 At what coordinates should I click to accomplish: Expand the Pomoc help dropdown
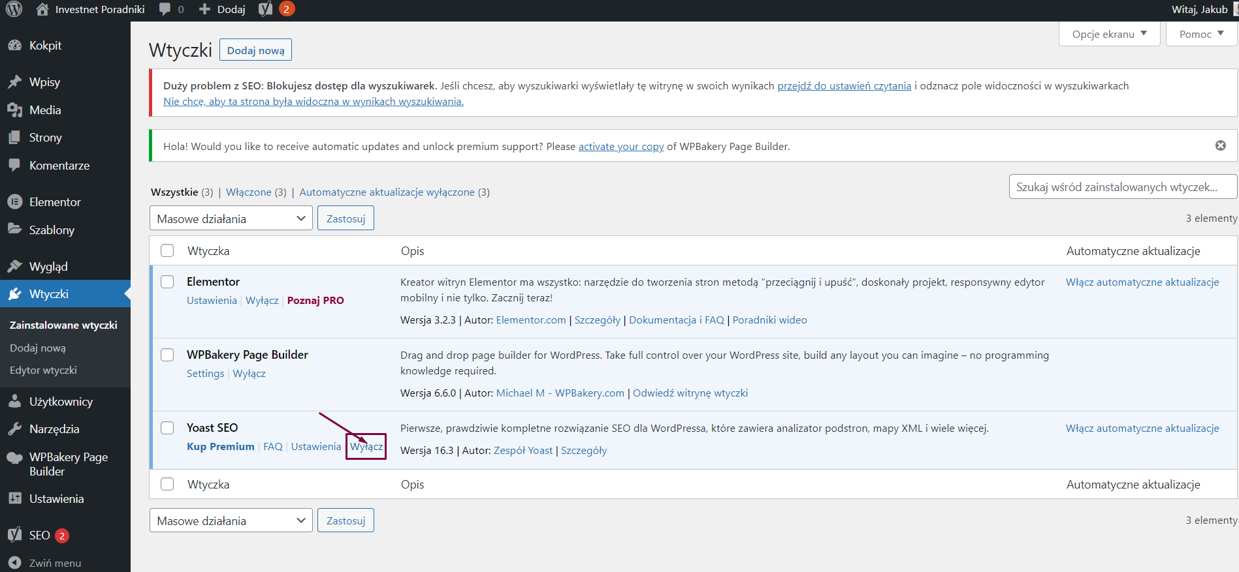1200,34
